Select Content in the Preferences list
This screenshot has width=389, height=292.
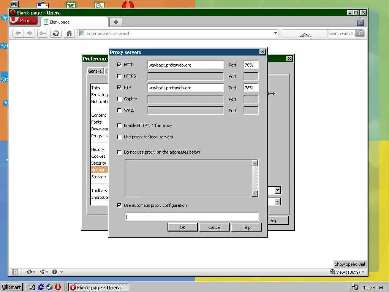pos(99,115)
